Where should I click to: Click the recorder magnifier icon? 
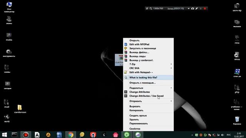[x=151, y=8]
